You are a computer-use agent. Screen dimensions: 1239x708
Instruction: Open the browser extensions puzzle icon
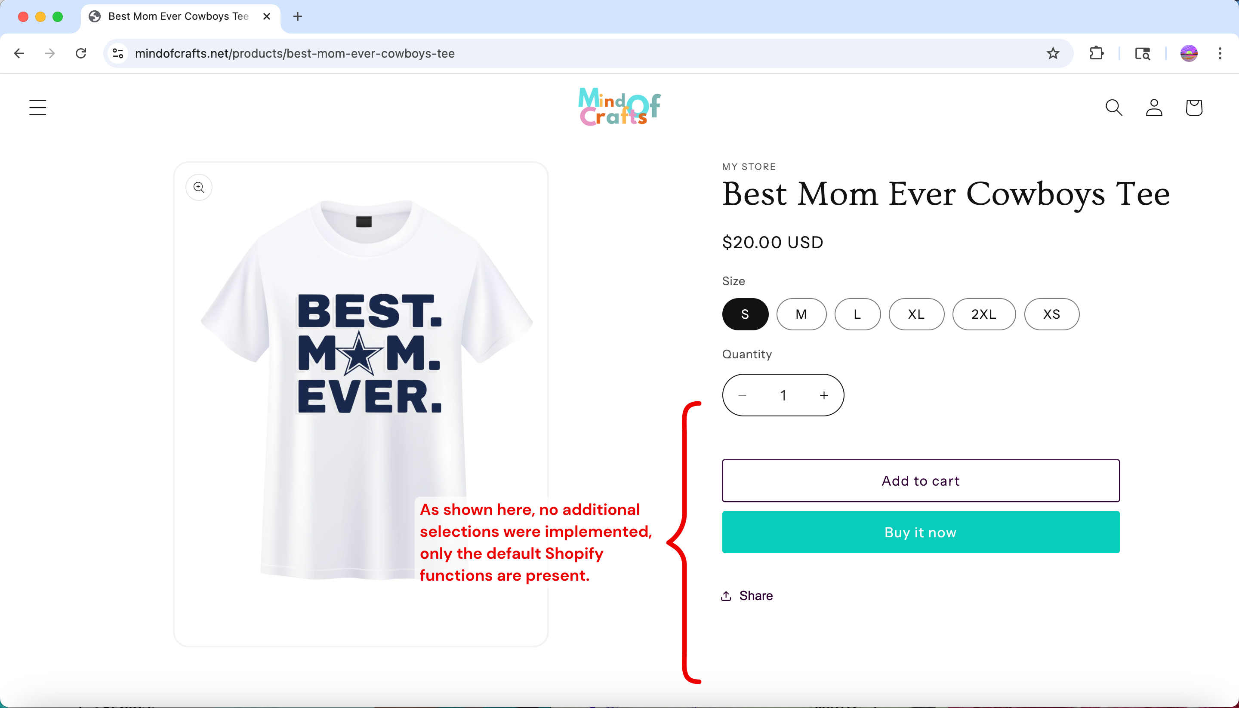1097,53
